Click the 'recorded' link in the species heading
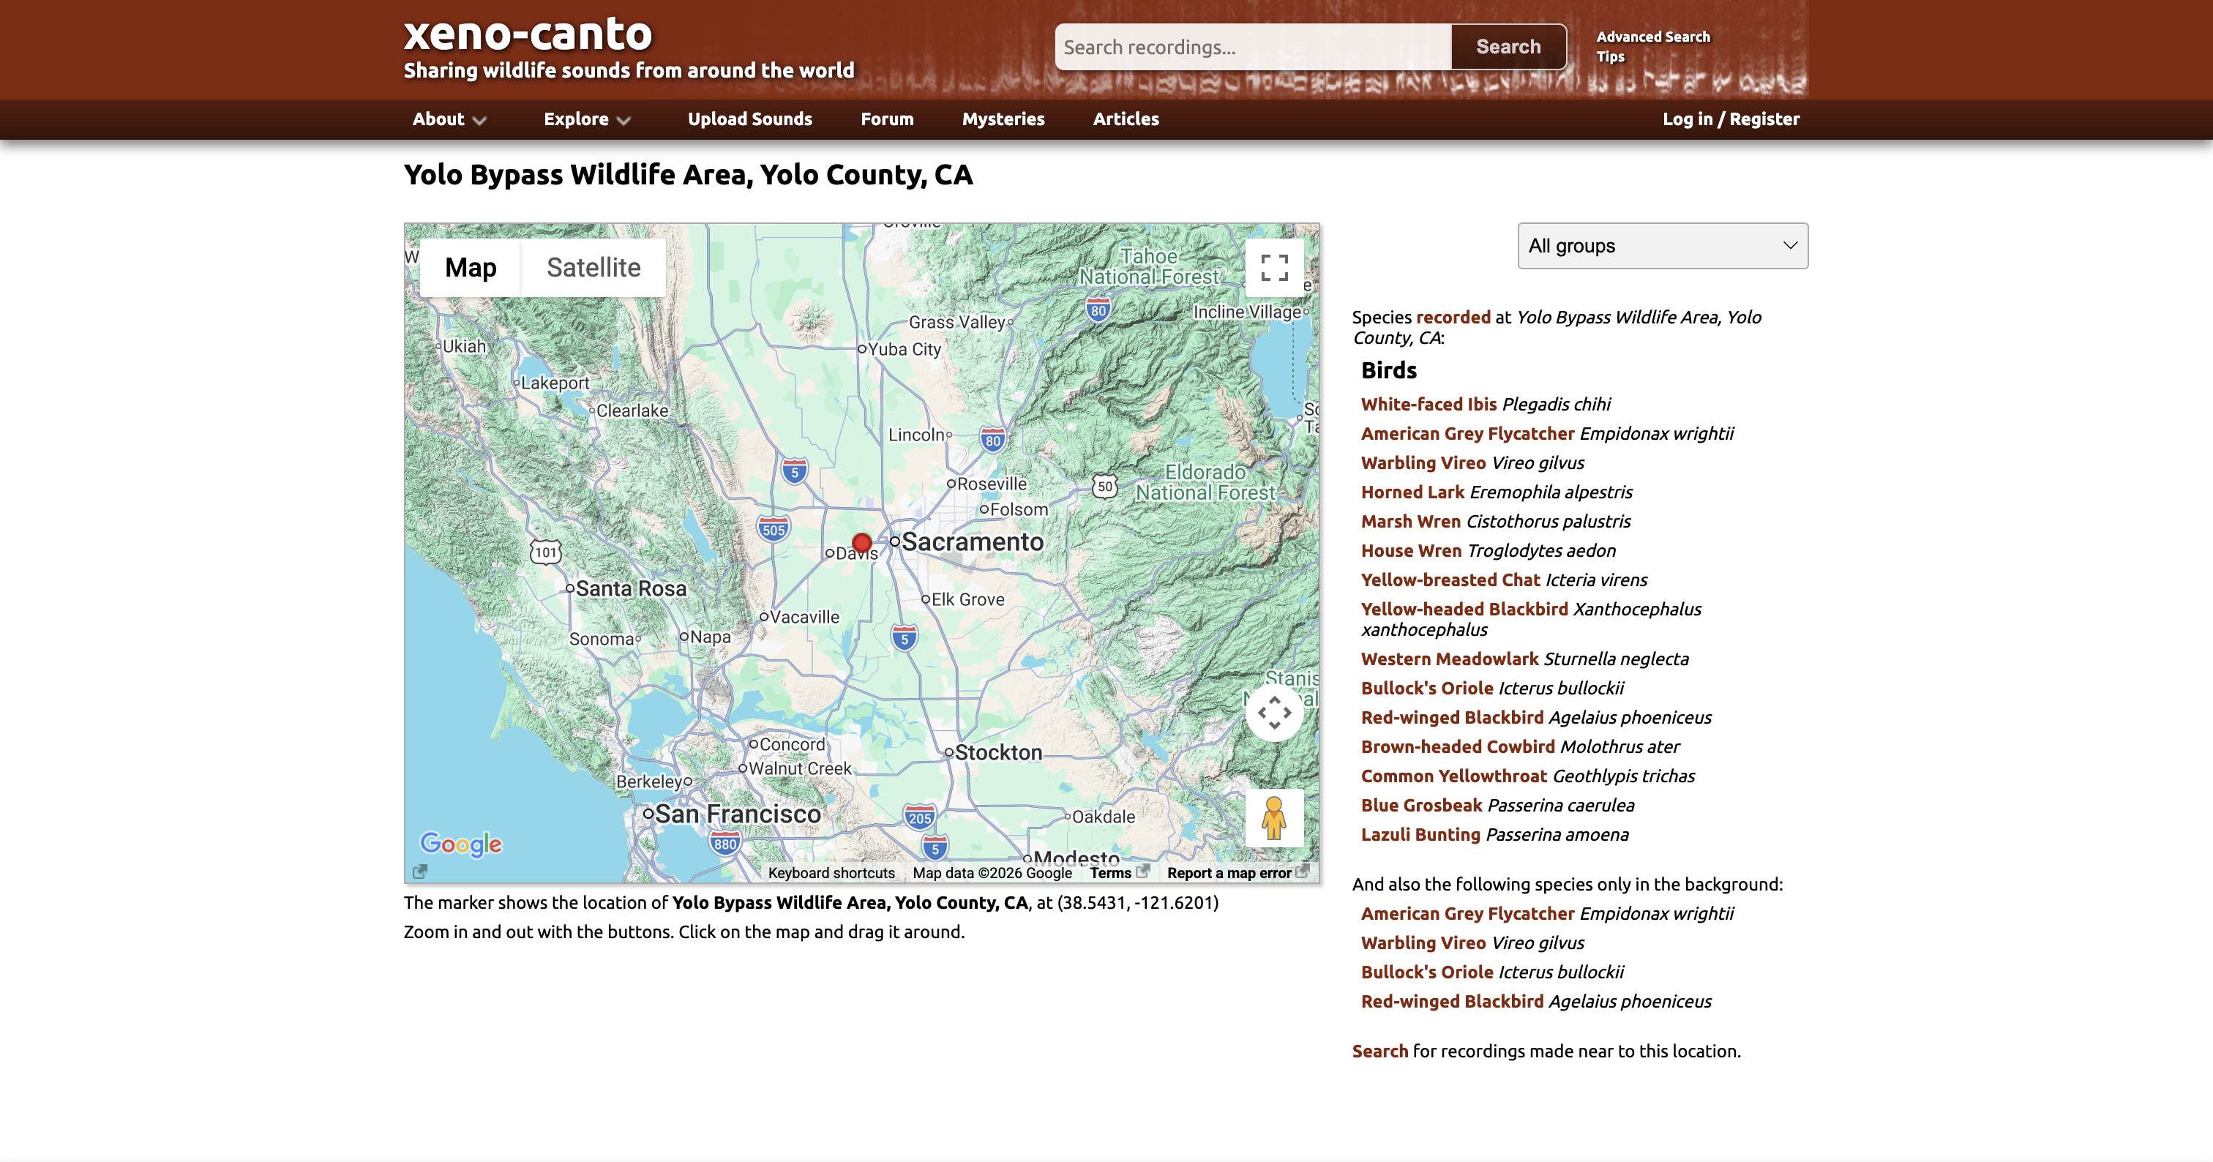 tap(1453, 317)
